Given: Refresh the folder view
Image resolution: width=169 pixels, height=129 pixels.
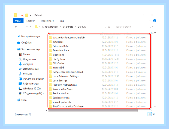Looking at the screenshot, I should 109,27.
